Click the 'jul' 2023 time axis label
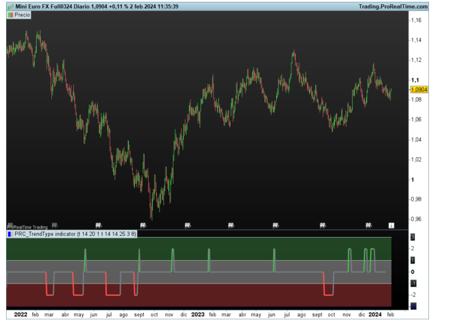Screen dimensions: 455x326 (x=287, y=315)
